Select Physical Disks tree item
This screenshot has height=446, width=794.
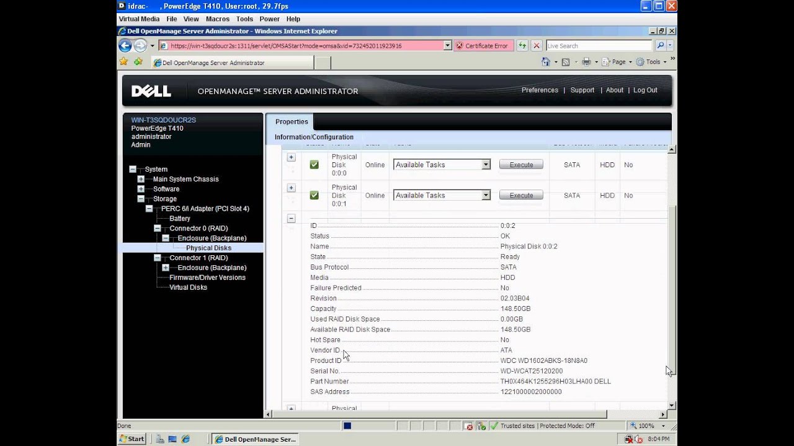pos(208,248)
